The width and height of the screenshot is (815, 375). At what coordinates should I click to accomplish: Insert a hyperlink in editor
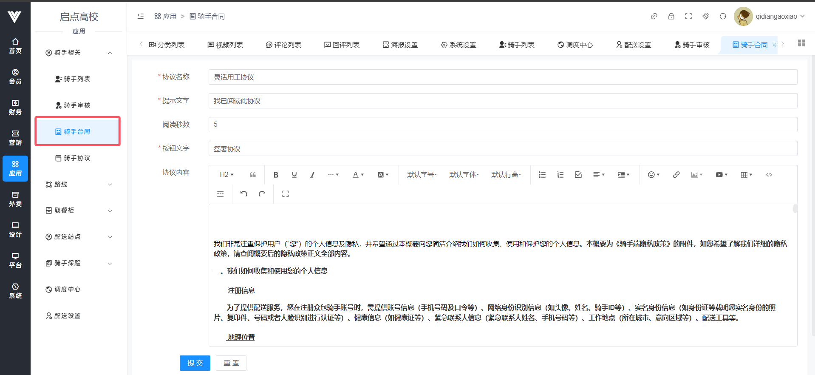(x=676, y=175)
